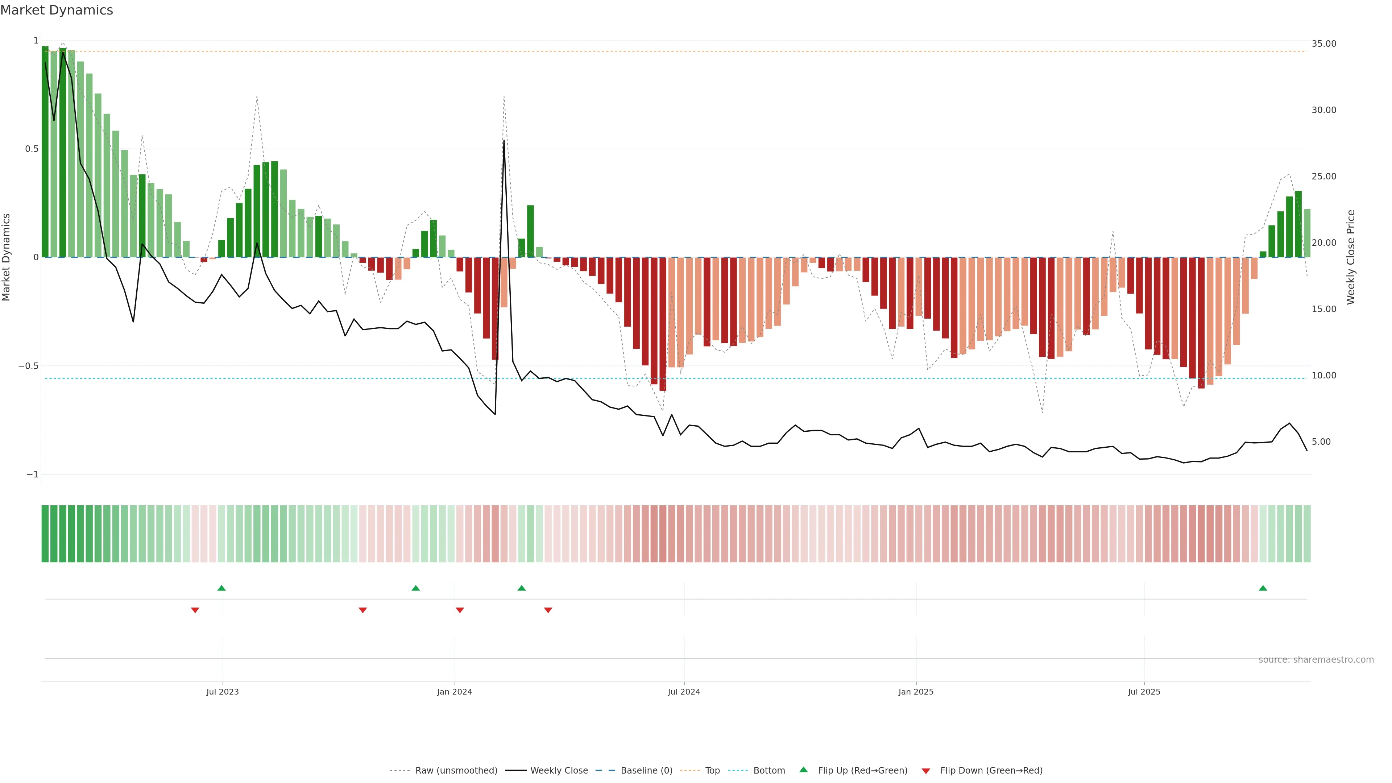Click the rightmost green flip-up marker
The height and width of the screenshot is (783, 1392).
point(1263,588)
